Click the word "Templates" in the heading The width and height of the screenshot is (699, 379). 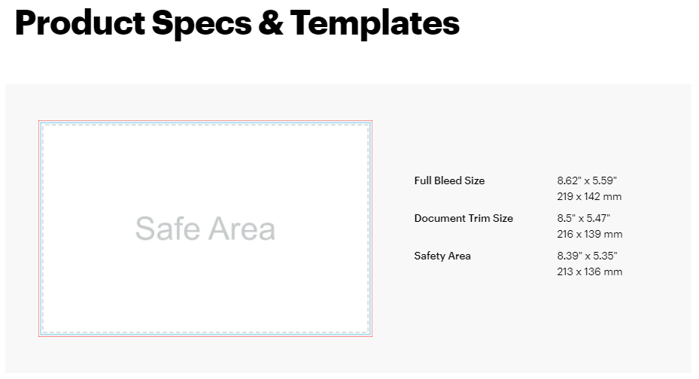pyautogui.click(x=375, y=23)
